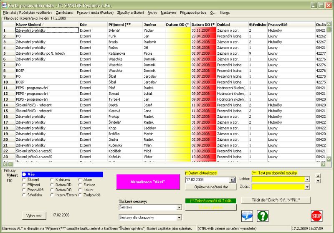Click the application icon in title bar
Screen dimensions: 334x233
click(4, 5)
